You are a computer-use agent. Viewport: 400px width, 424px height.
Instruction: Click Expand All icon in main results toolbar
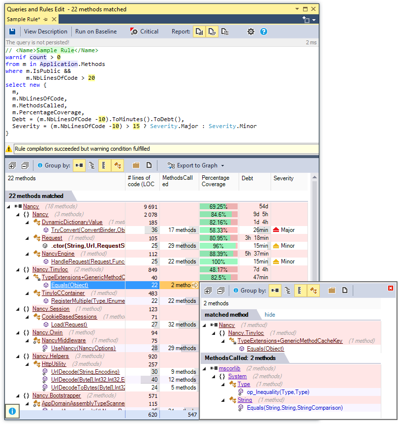click(x=12, y=165)
